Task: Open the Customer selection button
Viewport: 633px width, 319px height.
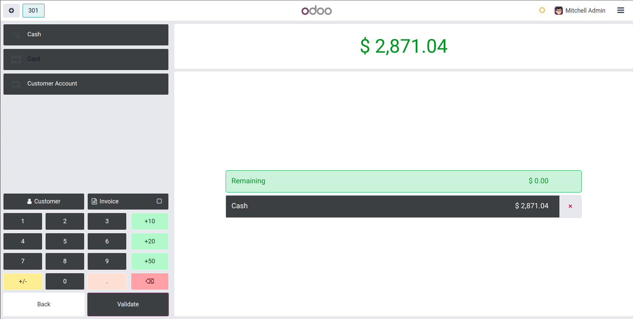Action: (x=44, y=201)
